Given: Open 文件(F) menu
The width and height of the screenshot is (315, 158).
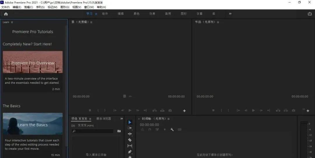Looking at the screenshot, I should pyautogui.click(x=6, y=7).
